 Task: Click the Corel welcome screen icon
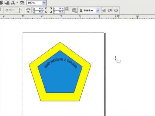pos(22,2)
